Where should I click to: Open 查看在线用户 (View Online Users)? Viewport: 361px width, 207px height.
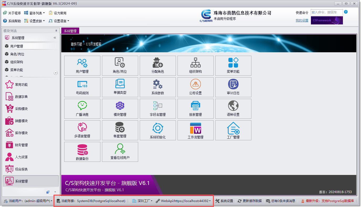[120, 152]
